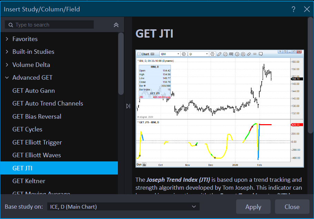Click the Base study on label

[x=24, y=207]
